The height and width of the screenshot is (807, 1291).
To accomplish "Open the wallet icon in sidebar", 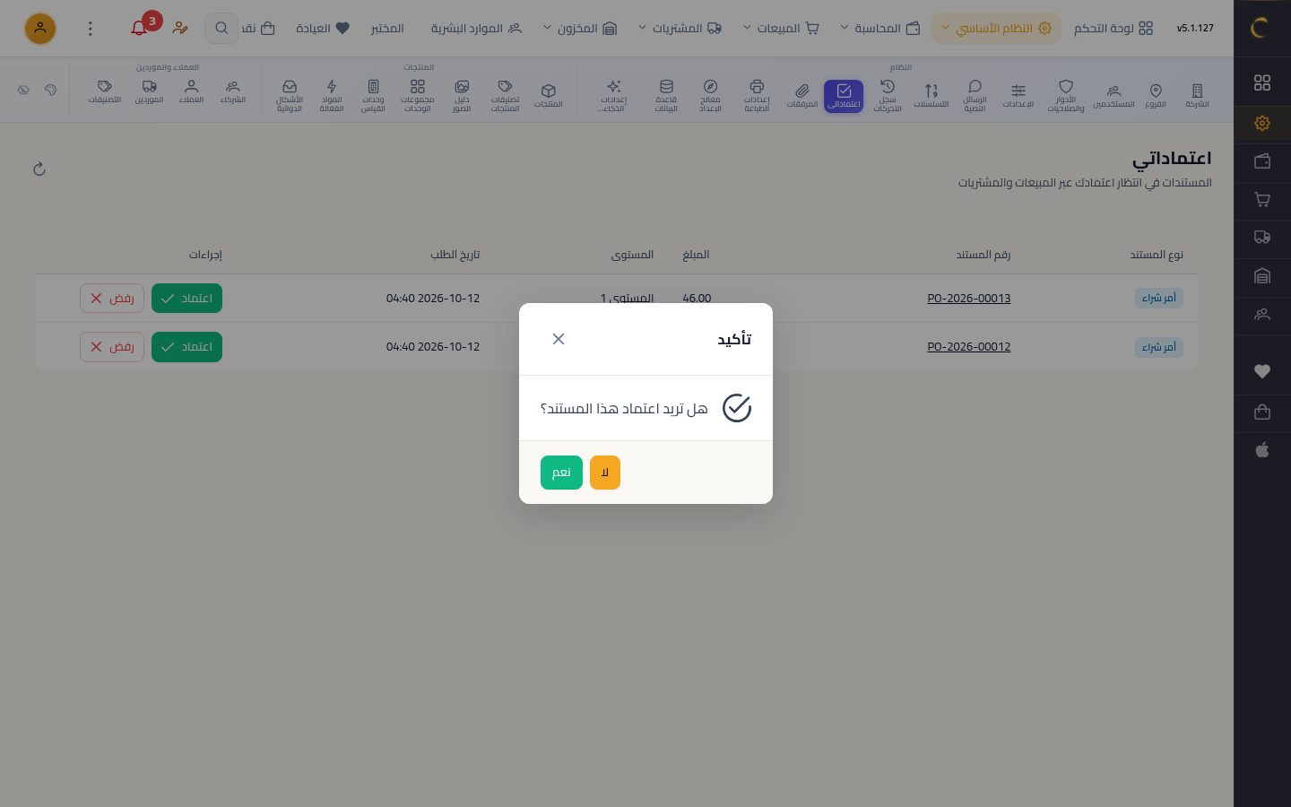I will (x=1262, y=161).
